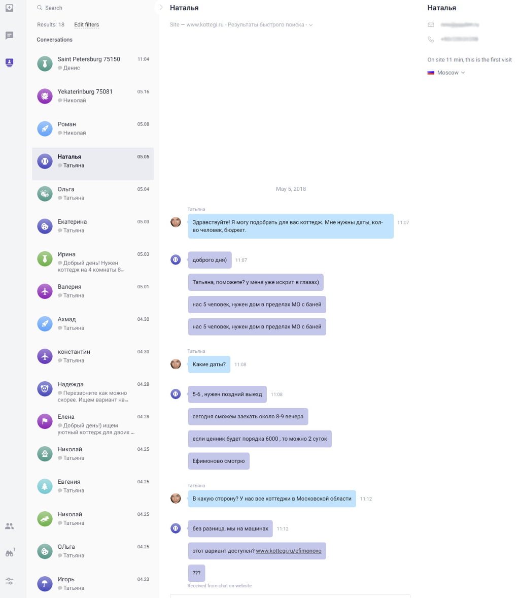The image size is (522, 598).
Task: Open the settings sliders icon
Action: (9, 581)
